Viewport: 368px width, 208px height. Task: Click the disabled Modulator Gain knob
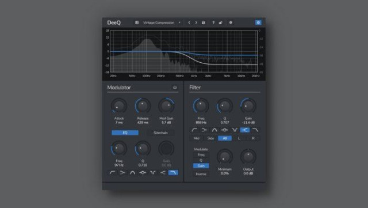tap(166, 149)
